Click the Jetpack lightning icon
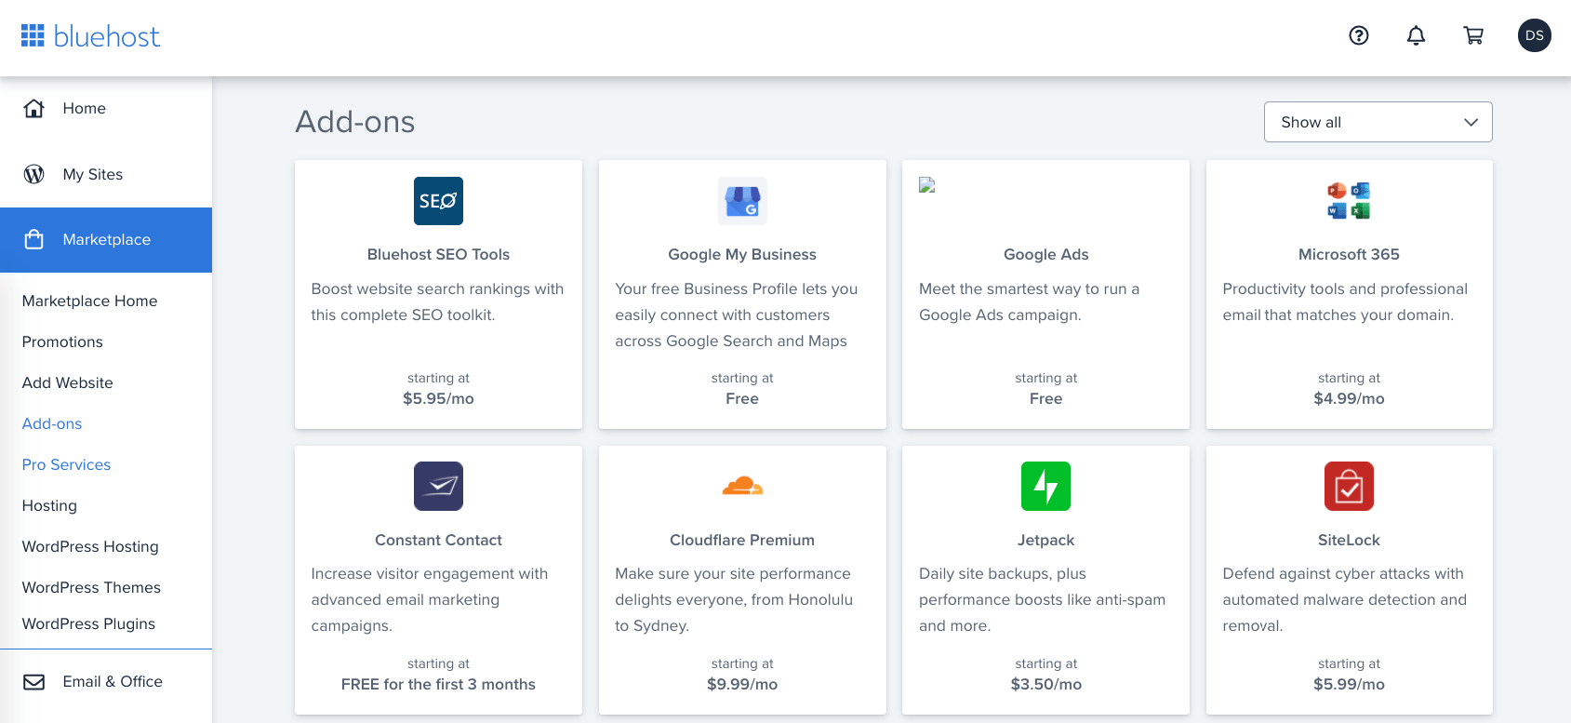Screen dimensions: 1571x723 pyautogui.click(x=1045, y=487)
